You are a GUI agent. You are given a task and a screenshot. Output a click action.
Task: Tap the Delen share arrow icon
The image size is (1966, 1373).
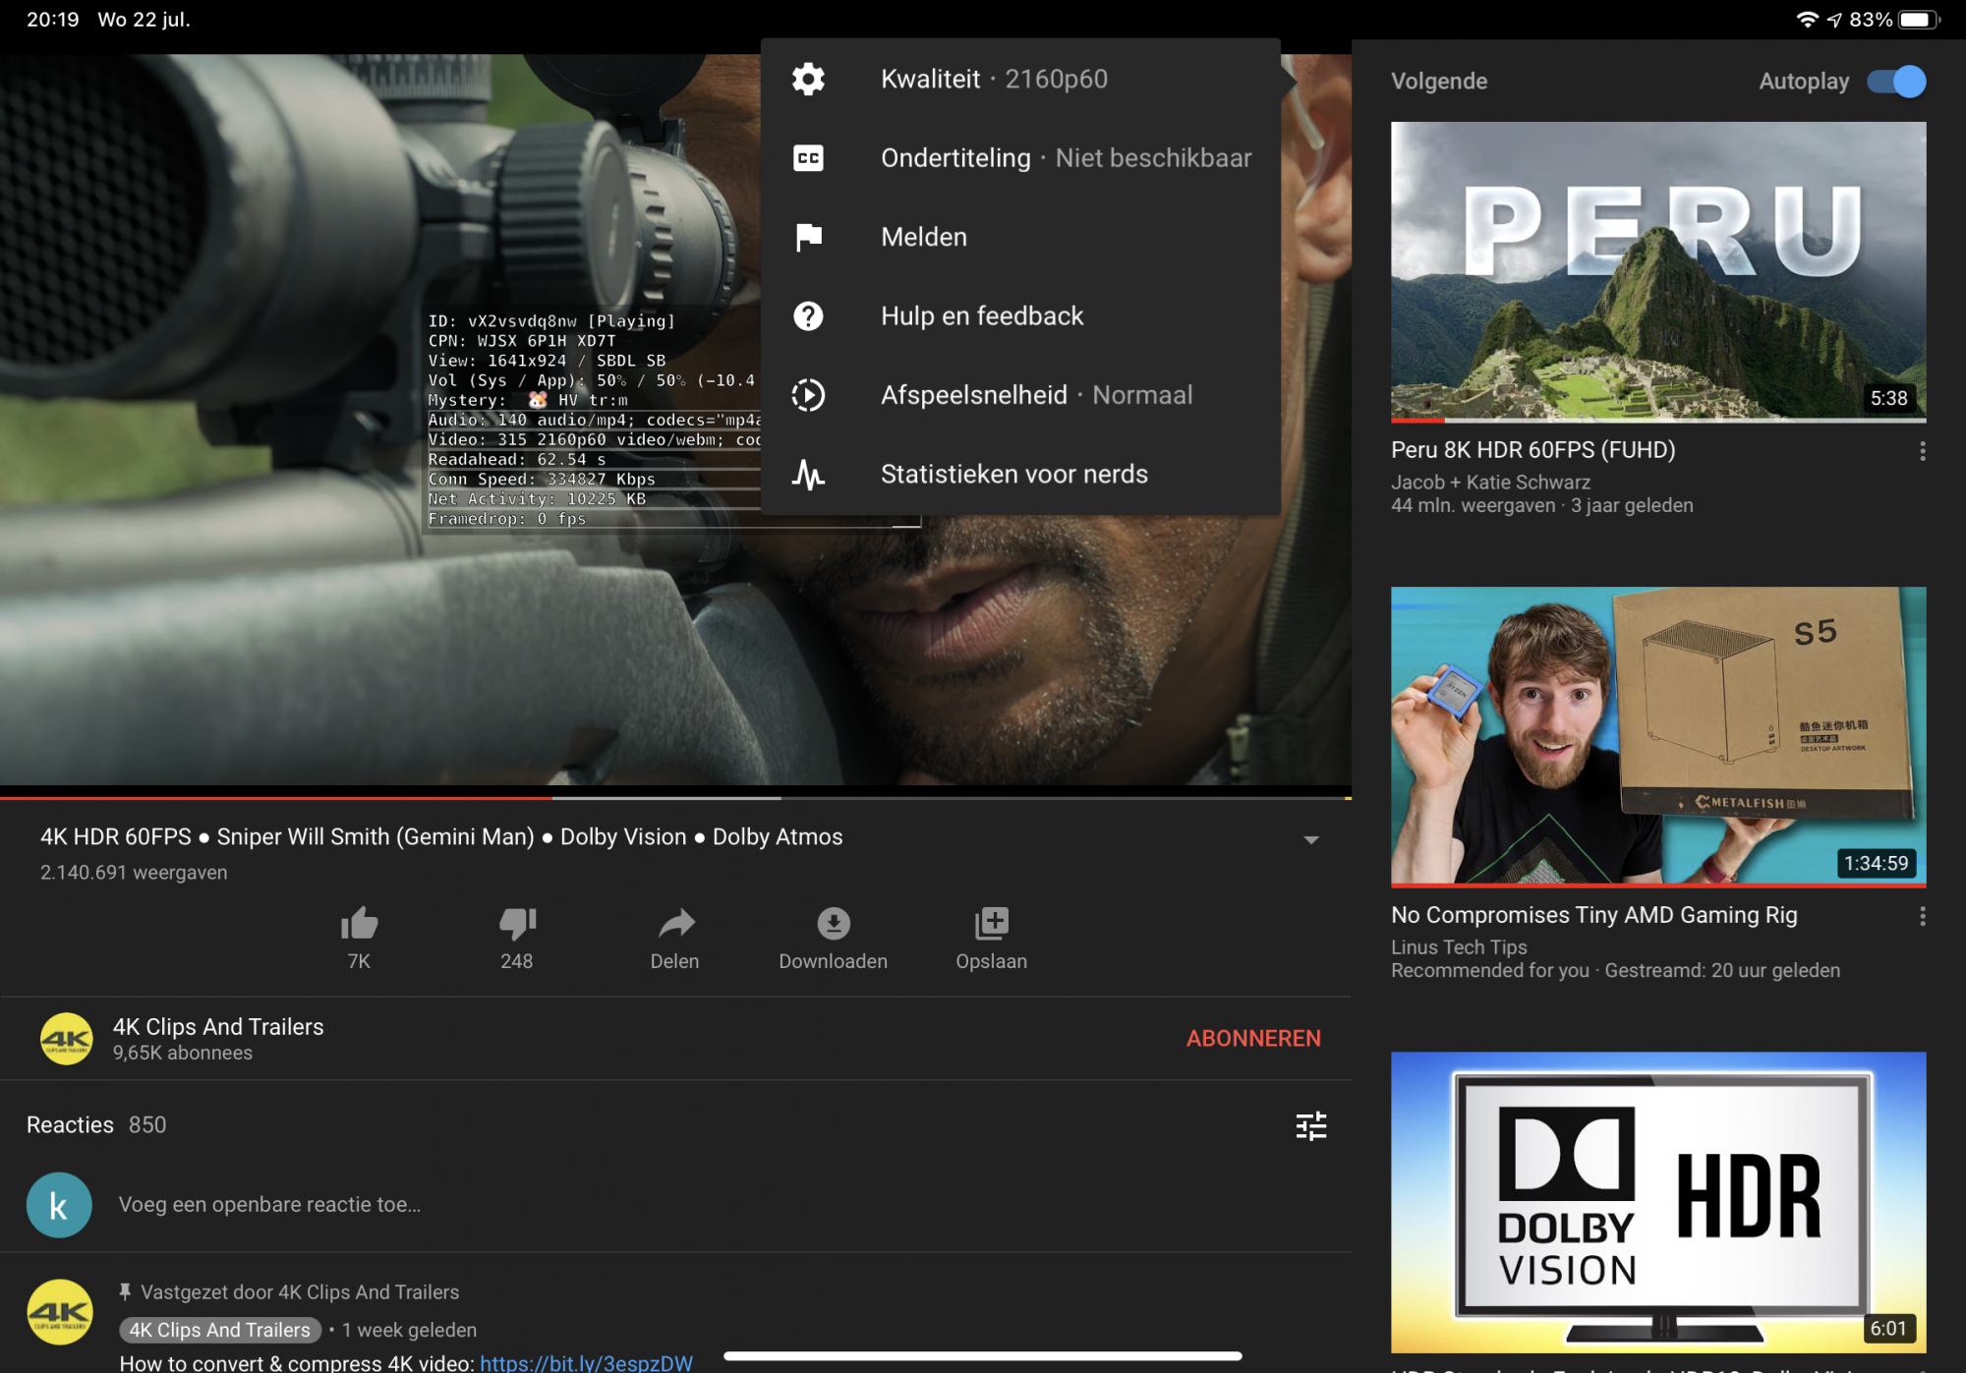[x=675, y=923]
